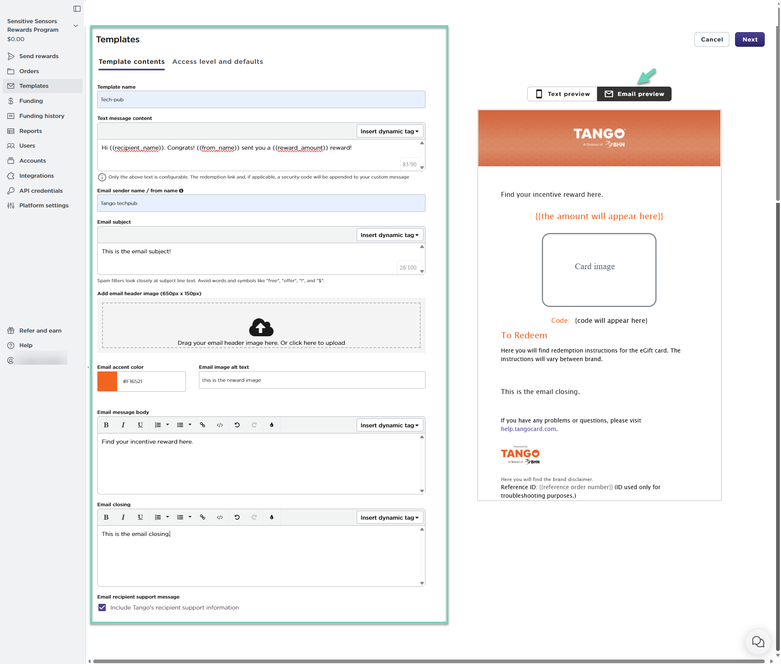Click undo icon in Email message body toolbar
Screen dimensions: 781x664
pos(237,425)
